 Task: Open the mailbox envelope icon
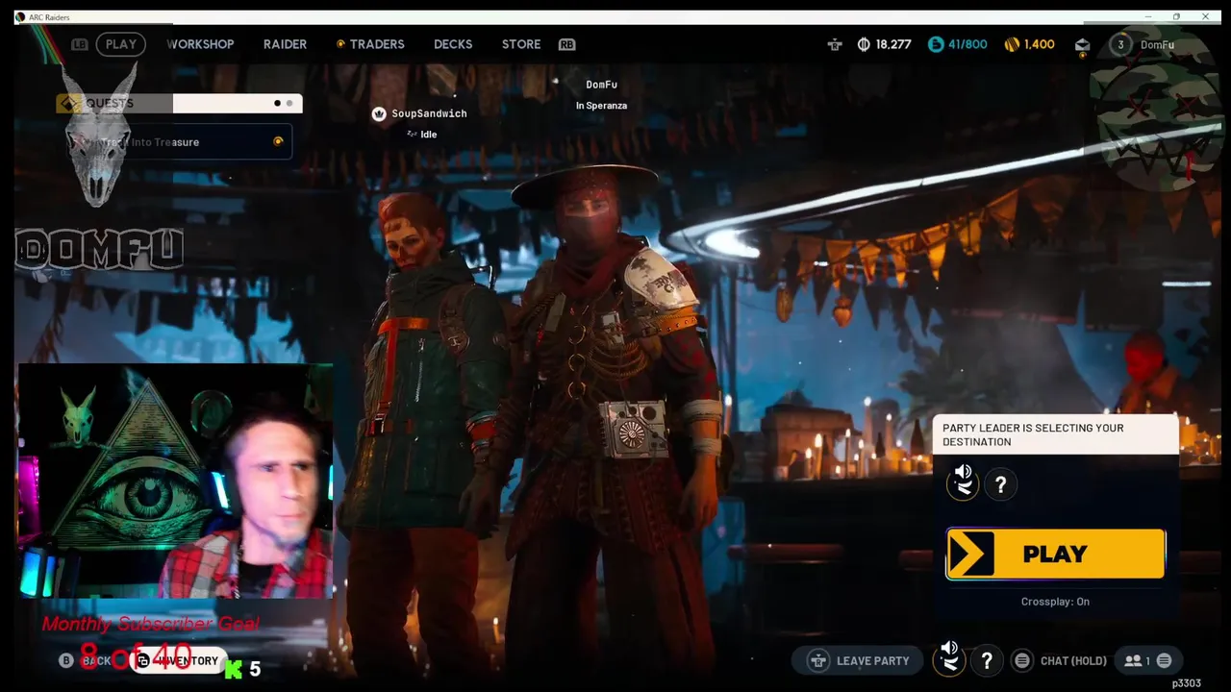[1082, 44]
